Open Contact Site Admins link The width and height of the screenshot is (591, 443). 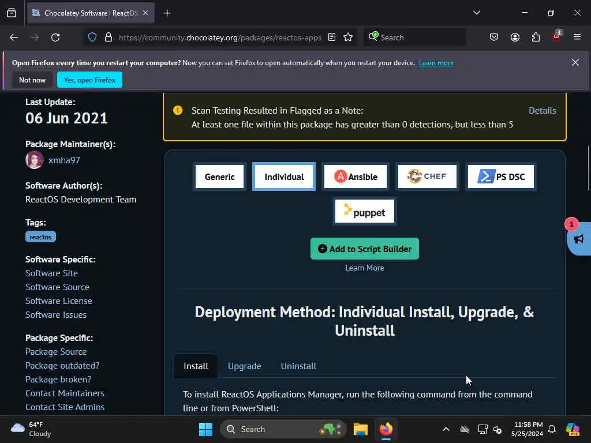pyautogui.click(x=65, y=407)
